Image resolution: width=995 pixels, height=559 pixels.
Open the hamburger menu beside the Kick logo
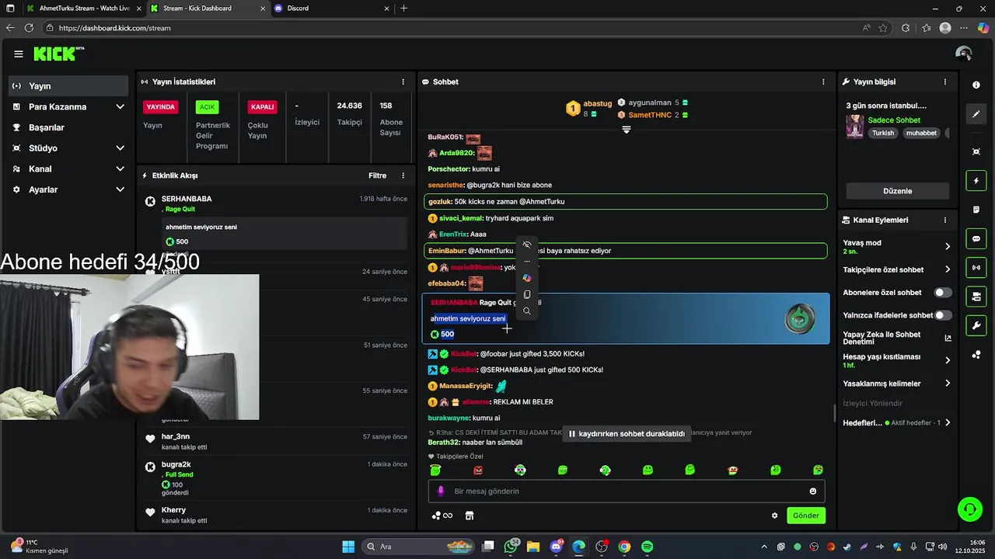18,54
